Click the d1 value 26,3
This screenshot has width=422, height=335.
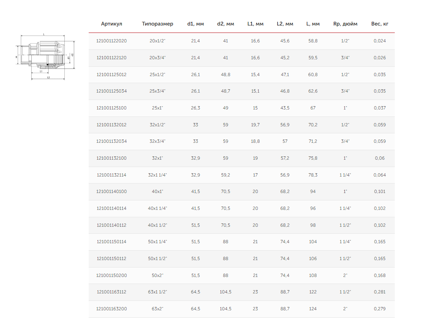(196, 108)
